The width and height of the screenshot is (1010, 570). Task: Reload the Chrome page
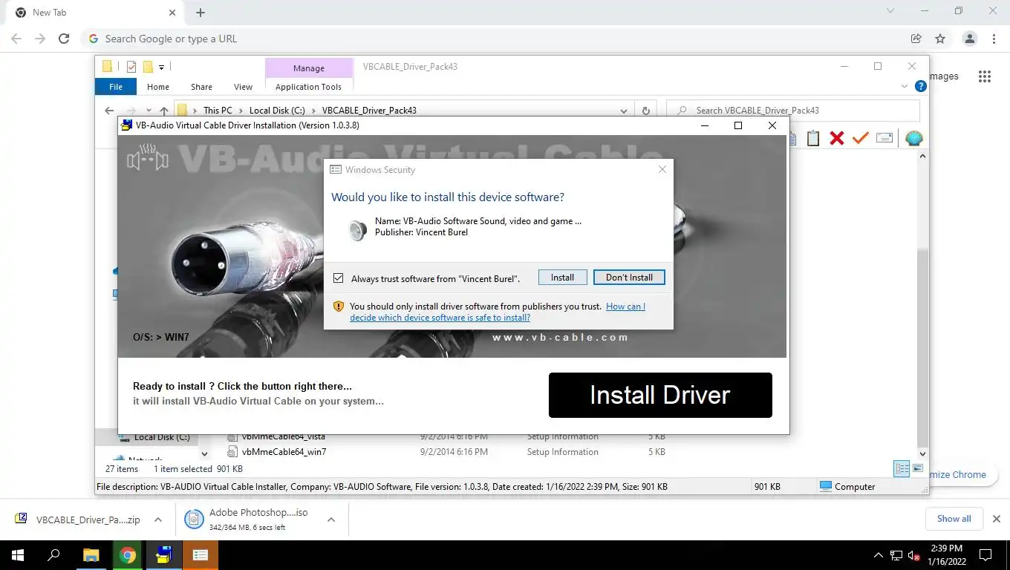(x=64, y=39)
